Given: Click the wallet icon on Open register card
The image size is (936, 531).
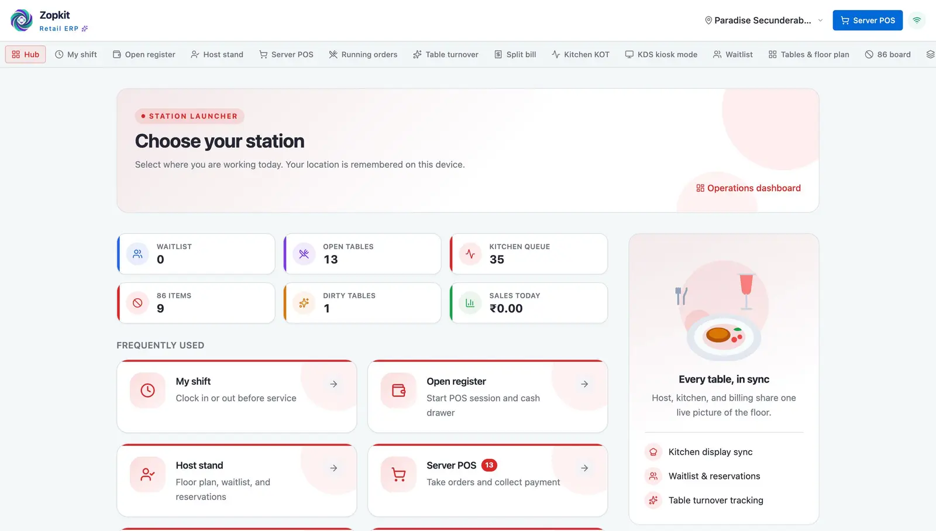Looking at the screenshot, I should click(398, 390).
